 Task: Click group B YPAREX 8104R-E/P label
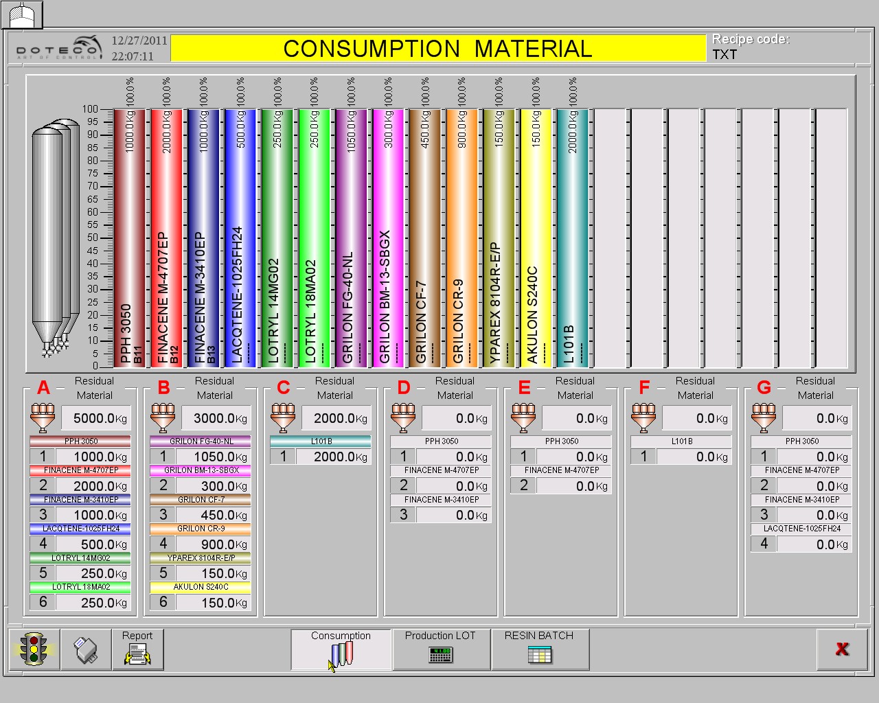pyautogui.click(x=201, y=558)
